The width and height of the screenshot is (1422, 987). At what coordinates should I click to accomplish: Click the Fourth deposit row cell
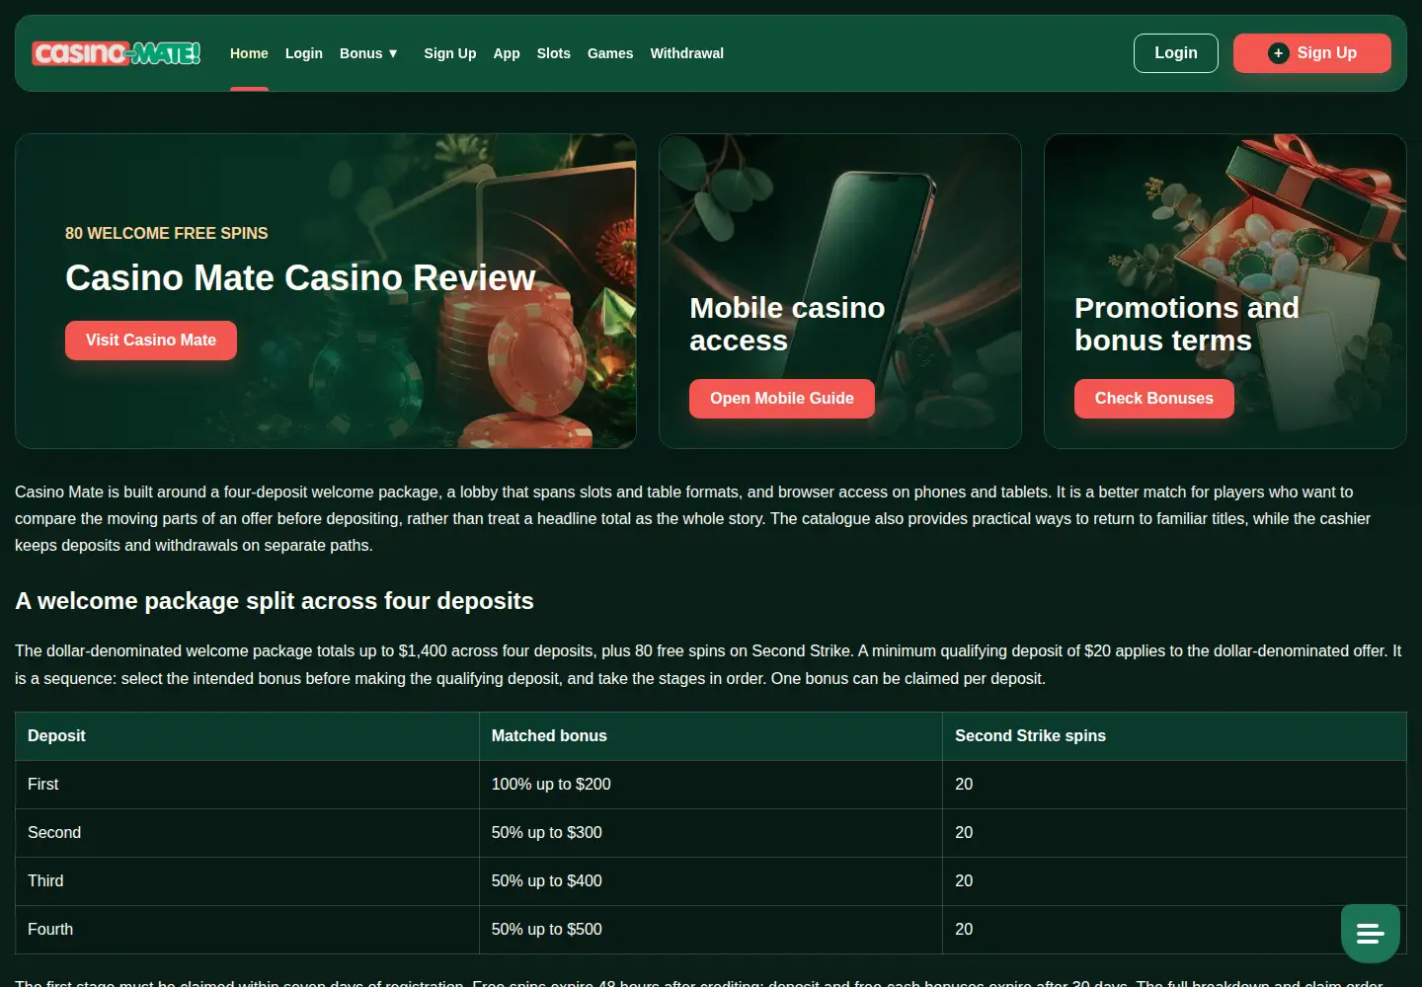coord(247,930)
